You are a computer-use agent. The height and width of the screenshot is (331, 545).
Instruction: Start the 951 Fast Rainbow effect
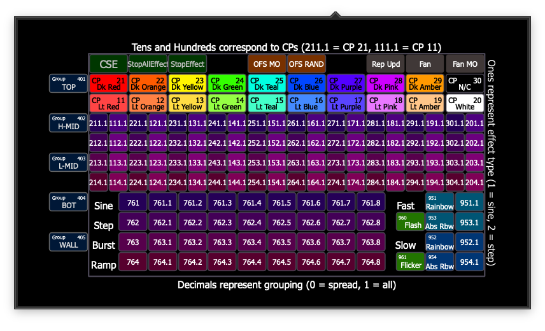[440, 202]
